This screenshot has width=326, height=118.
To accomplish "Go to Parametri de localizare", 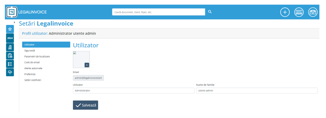I will (x=37, y=56).
